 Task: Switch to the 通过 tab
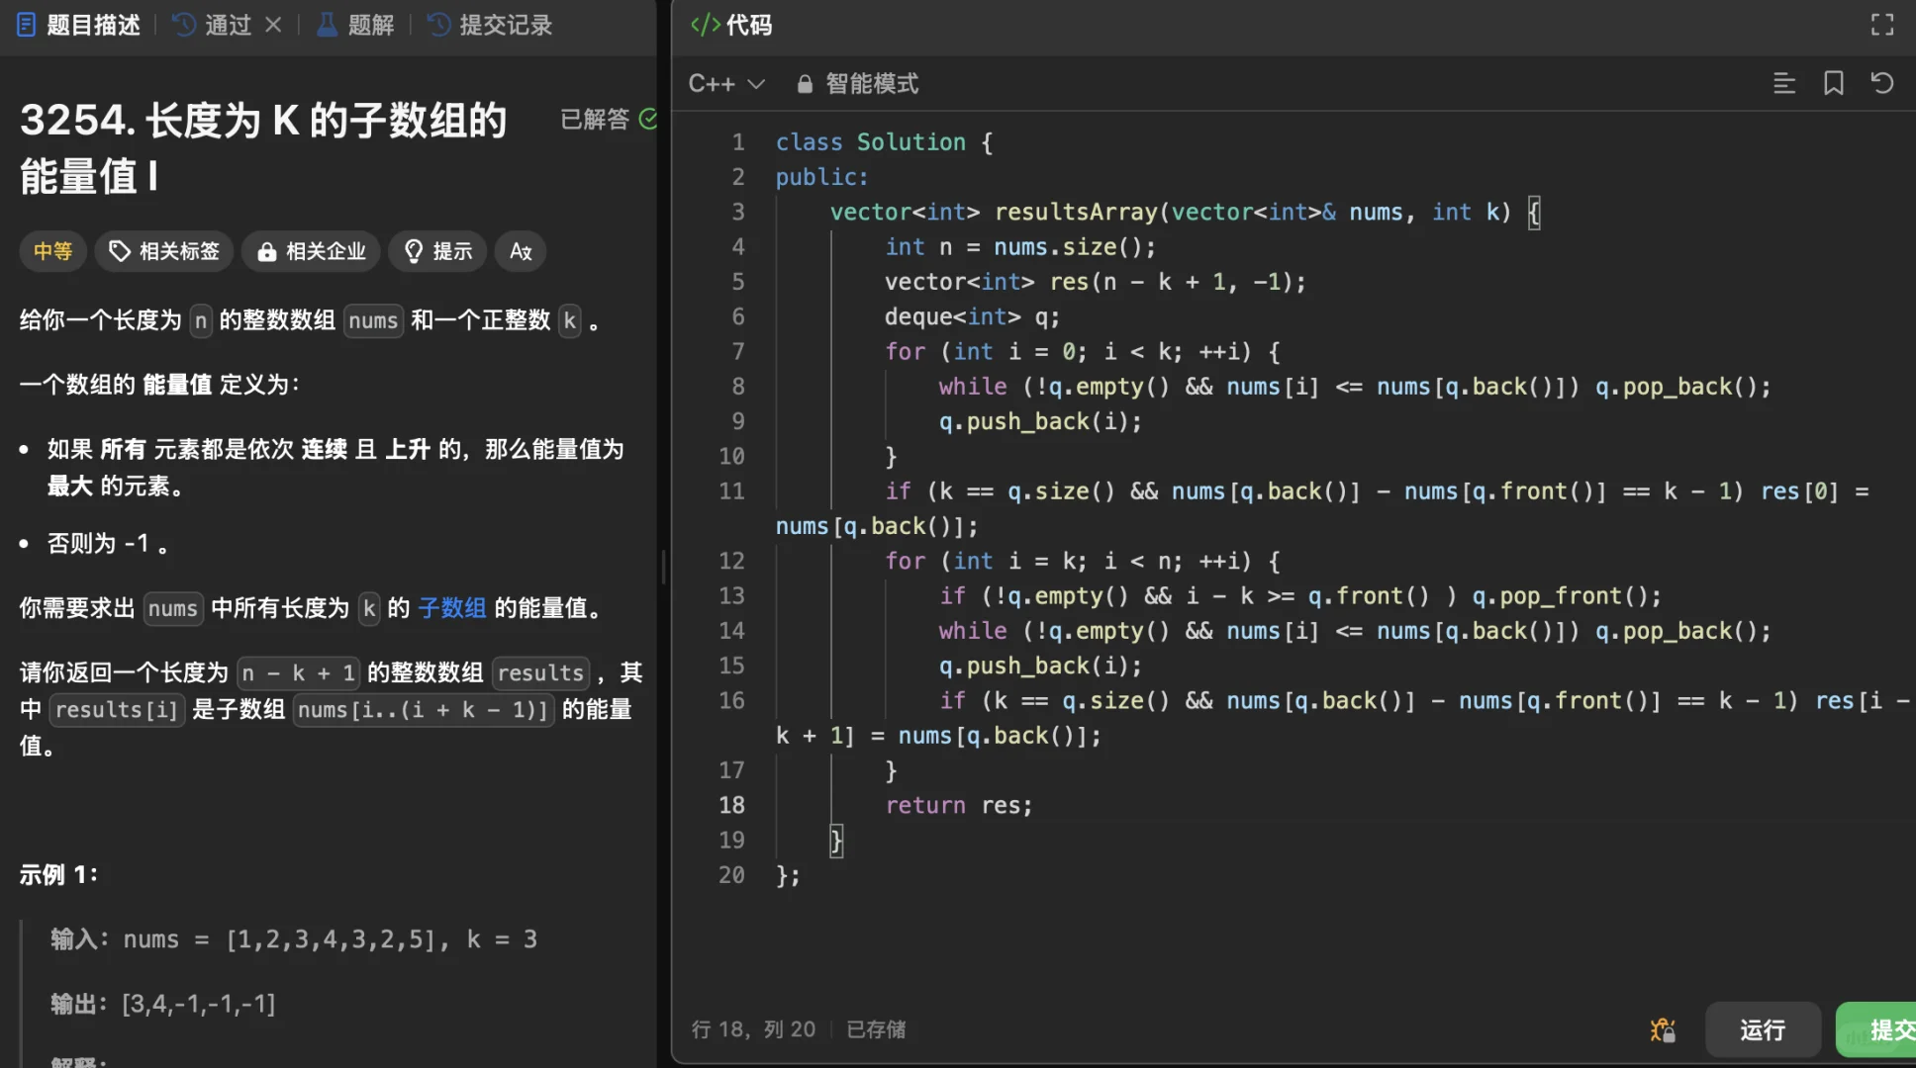[214, 25]
